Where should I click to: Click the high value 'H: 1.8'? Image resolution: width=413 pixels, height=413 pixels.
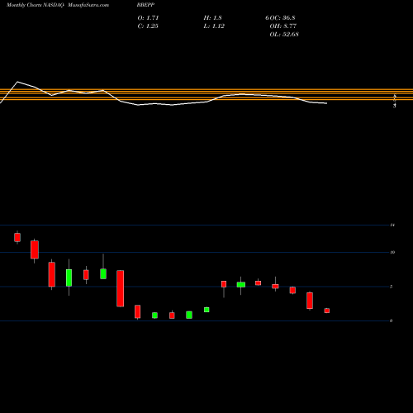(x=212, y=18)
